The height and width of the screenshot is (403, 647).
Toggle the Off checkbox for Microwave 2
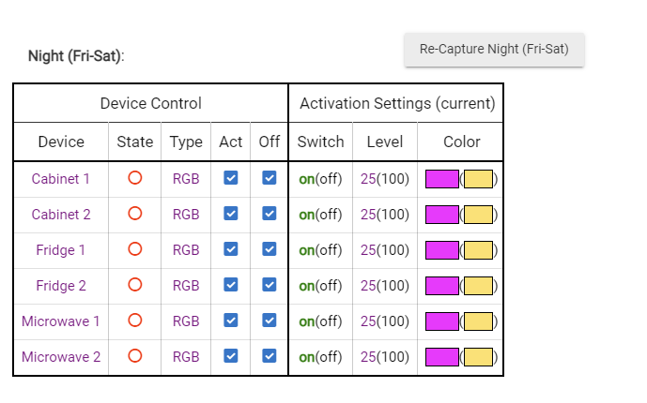[270, 356]
